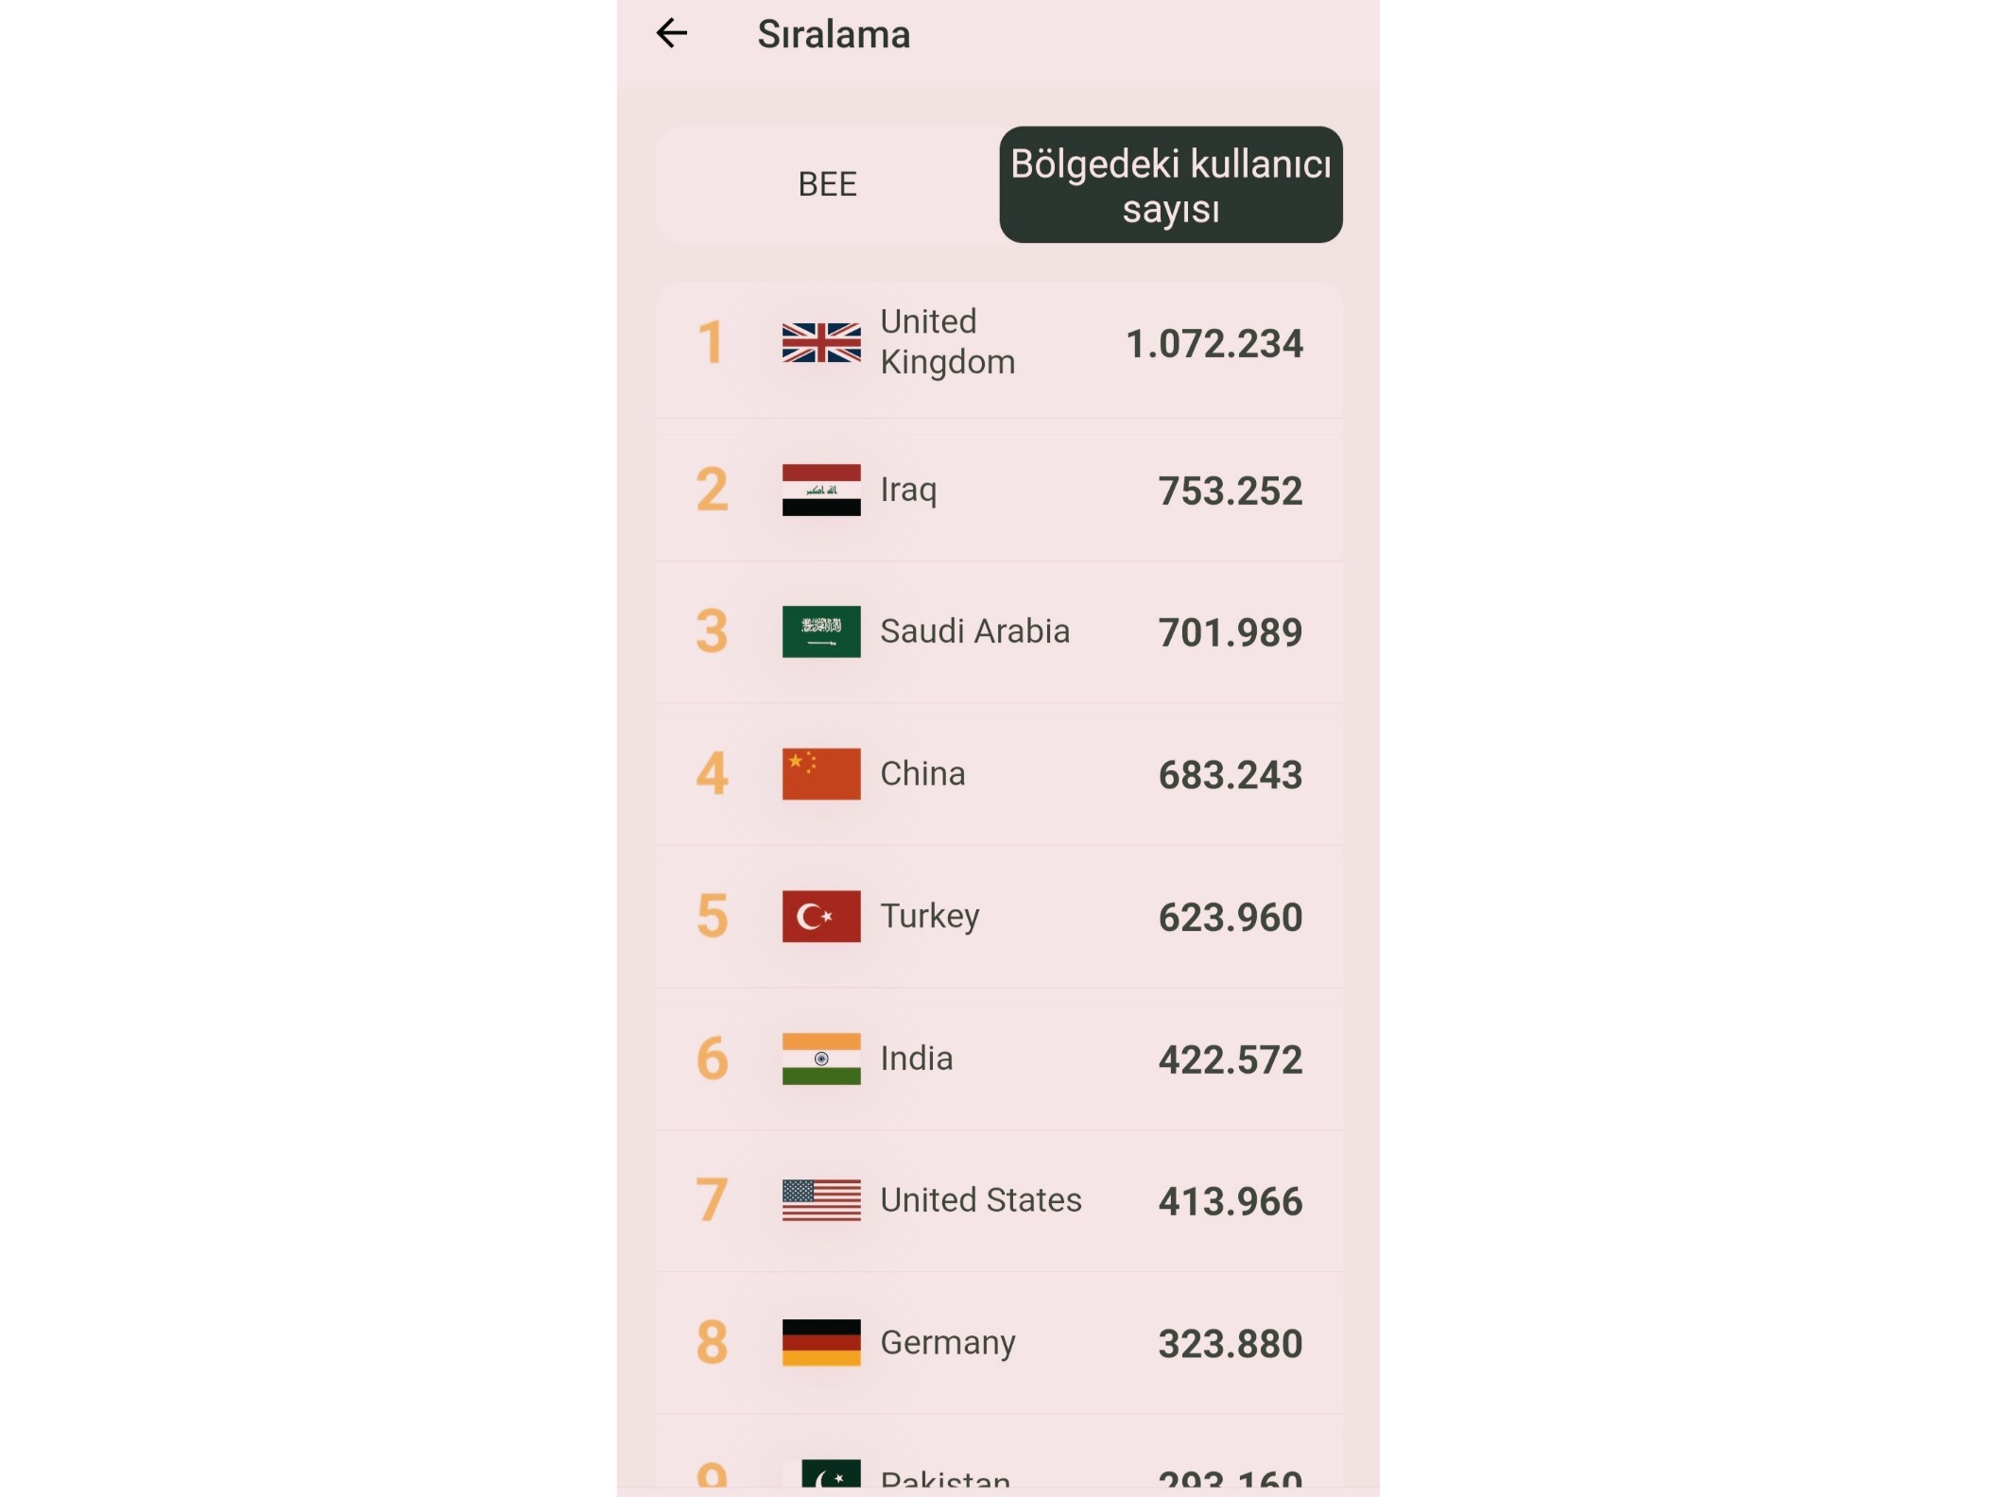
Task: Select the Bölgedeki kullanıcı sayısı tab
Action: (1171, 185)
